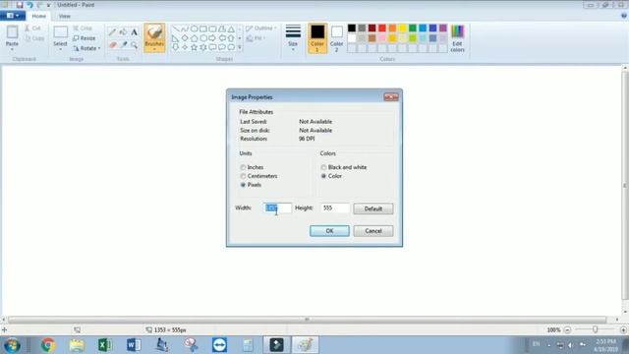This screenshot has width=629, height=354.
Task: Open File Explorer folder from taskbar
Action: (77, 345)
